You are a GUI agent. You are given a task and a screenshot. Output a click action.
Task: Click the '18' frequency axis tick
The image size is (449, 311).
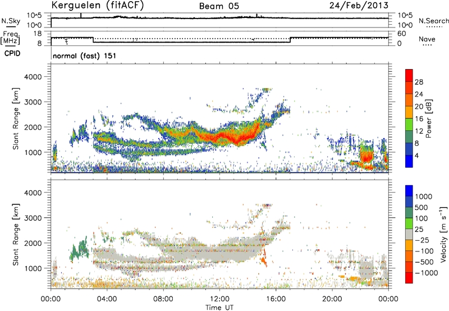38,34
